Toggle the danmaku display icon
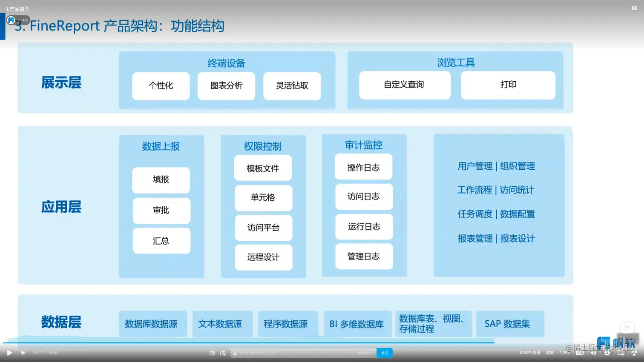This screenshot has height=362, width=644. [x=212, y=353]
